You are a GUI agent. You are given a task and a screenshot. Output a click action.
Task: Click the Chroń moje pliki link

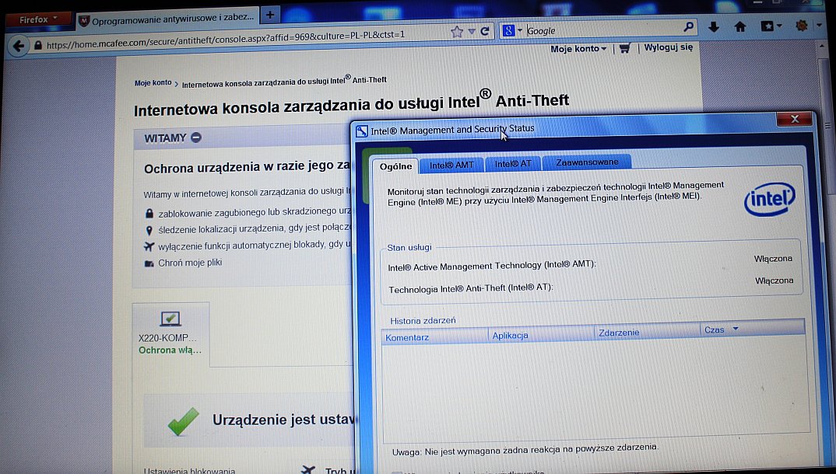point(190,263)
